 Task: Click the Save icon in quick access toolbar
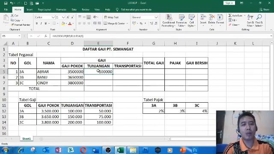coord(6,3)
